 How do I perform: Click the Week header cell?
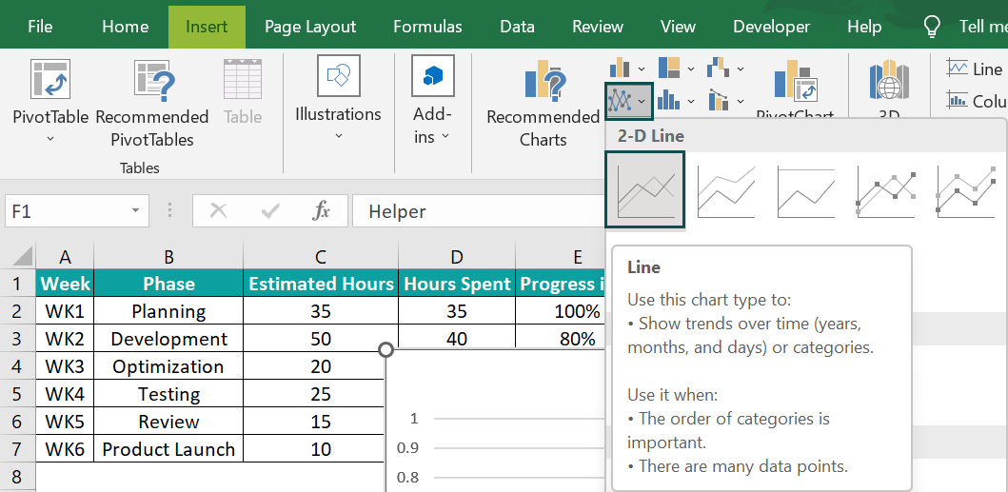click(x=65, y=284)
